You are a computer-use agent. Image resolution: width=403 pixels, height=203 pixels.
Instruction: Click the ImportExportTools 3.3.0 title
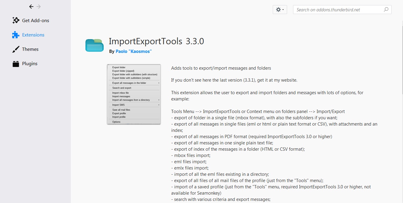(156, 41)
